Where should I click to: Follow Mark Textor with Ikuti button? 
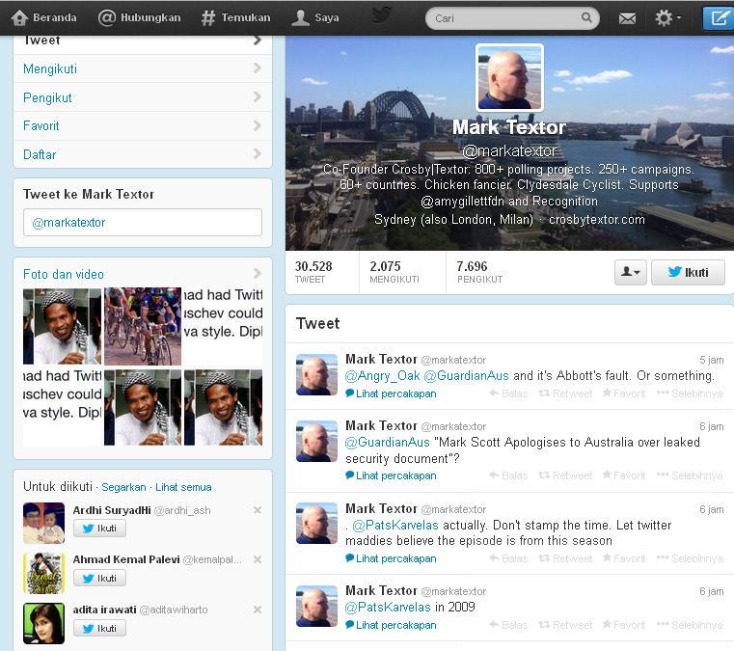(688, 272)
